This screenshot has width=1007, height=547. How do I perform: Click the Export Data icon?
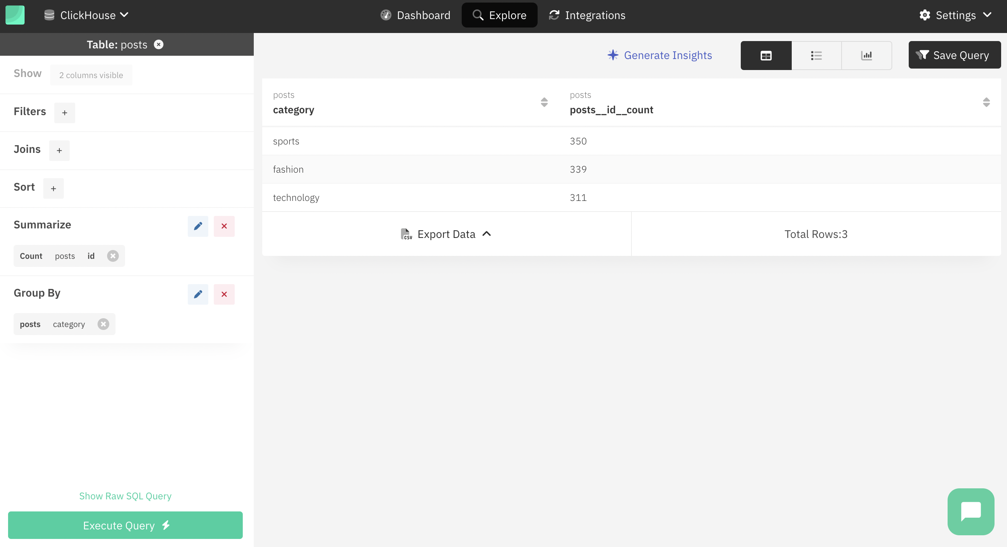[406, 234]
